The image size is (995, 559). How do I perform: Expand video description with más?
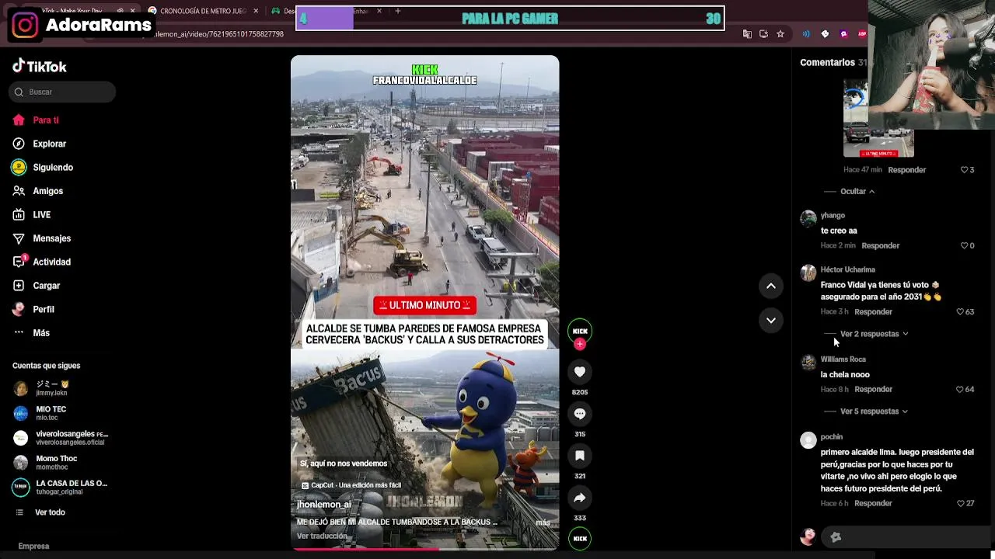(543, 523)
